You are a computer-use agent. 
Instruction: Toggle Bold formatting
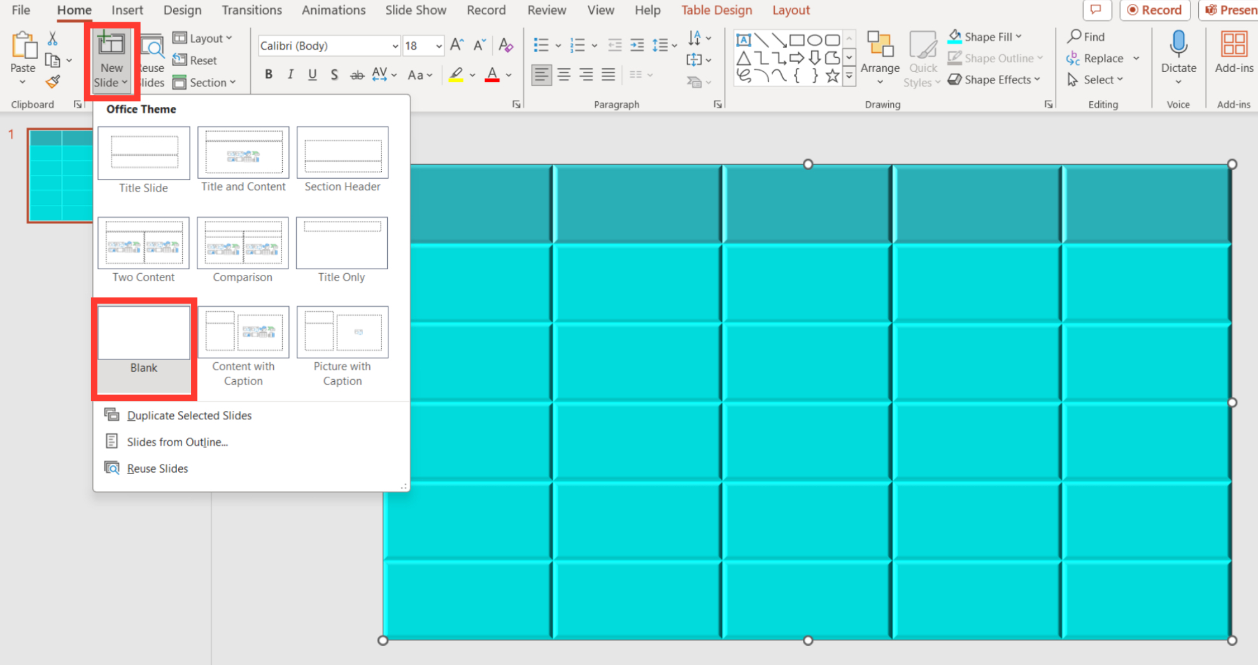pyautogui.click(x=269, y=74)
